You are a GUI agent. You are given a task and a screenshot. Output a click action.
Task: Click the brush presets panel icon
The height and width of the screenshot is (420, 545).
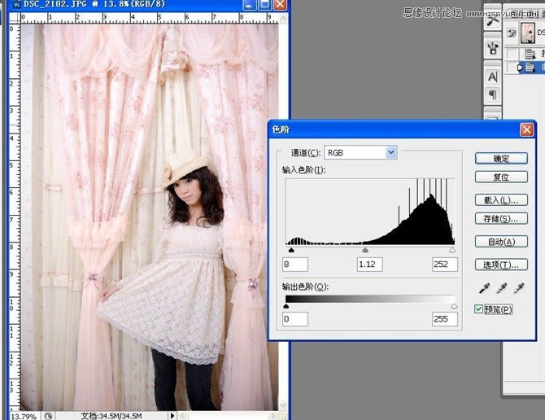(x=492, y=48)
